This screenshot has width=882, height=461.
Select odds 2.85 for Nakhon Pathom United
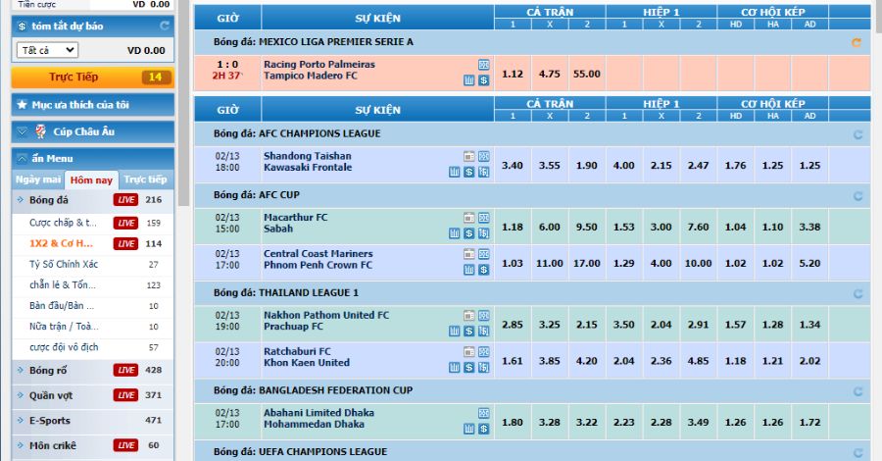click(x=513, y=325)
